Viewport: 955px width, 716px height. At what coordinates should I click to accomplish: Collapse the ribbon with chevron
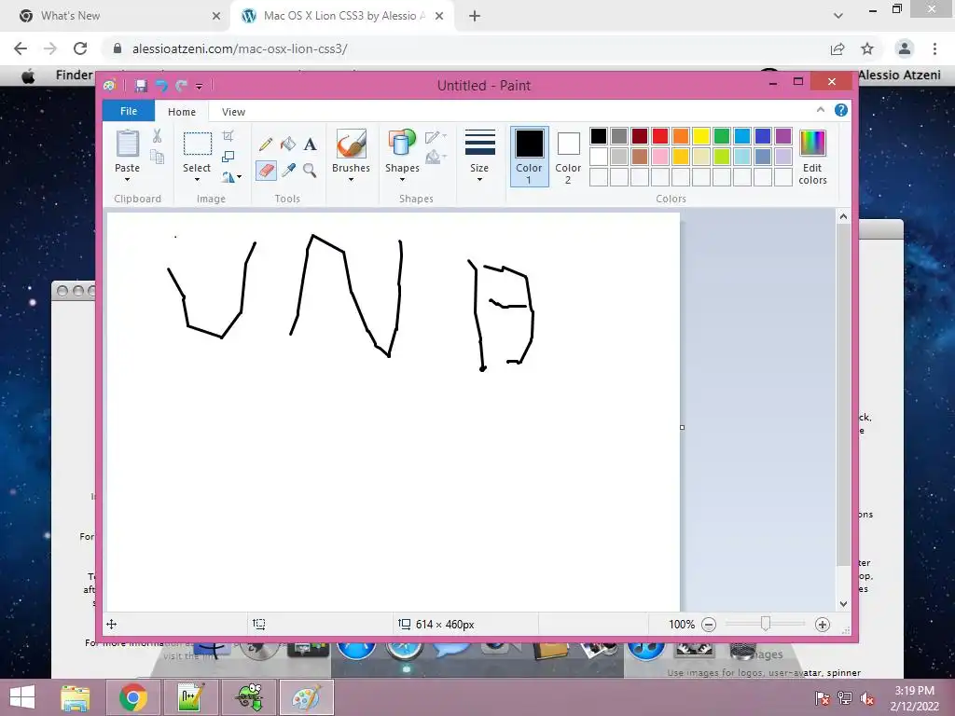click(x=821, y=110)
